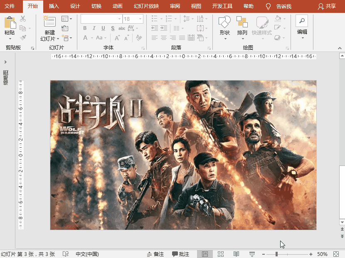Click the Reset slide icon

click(65, 28)
